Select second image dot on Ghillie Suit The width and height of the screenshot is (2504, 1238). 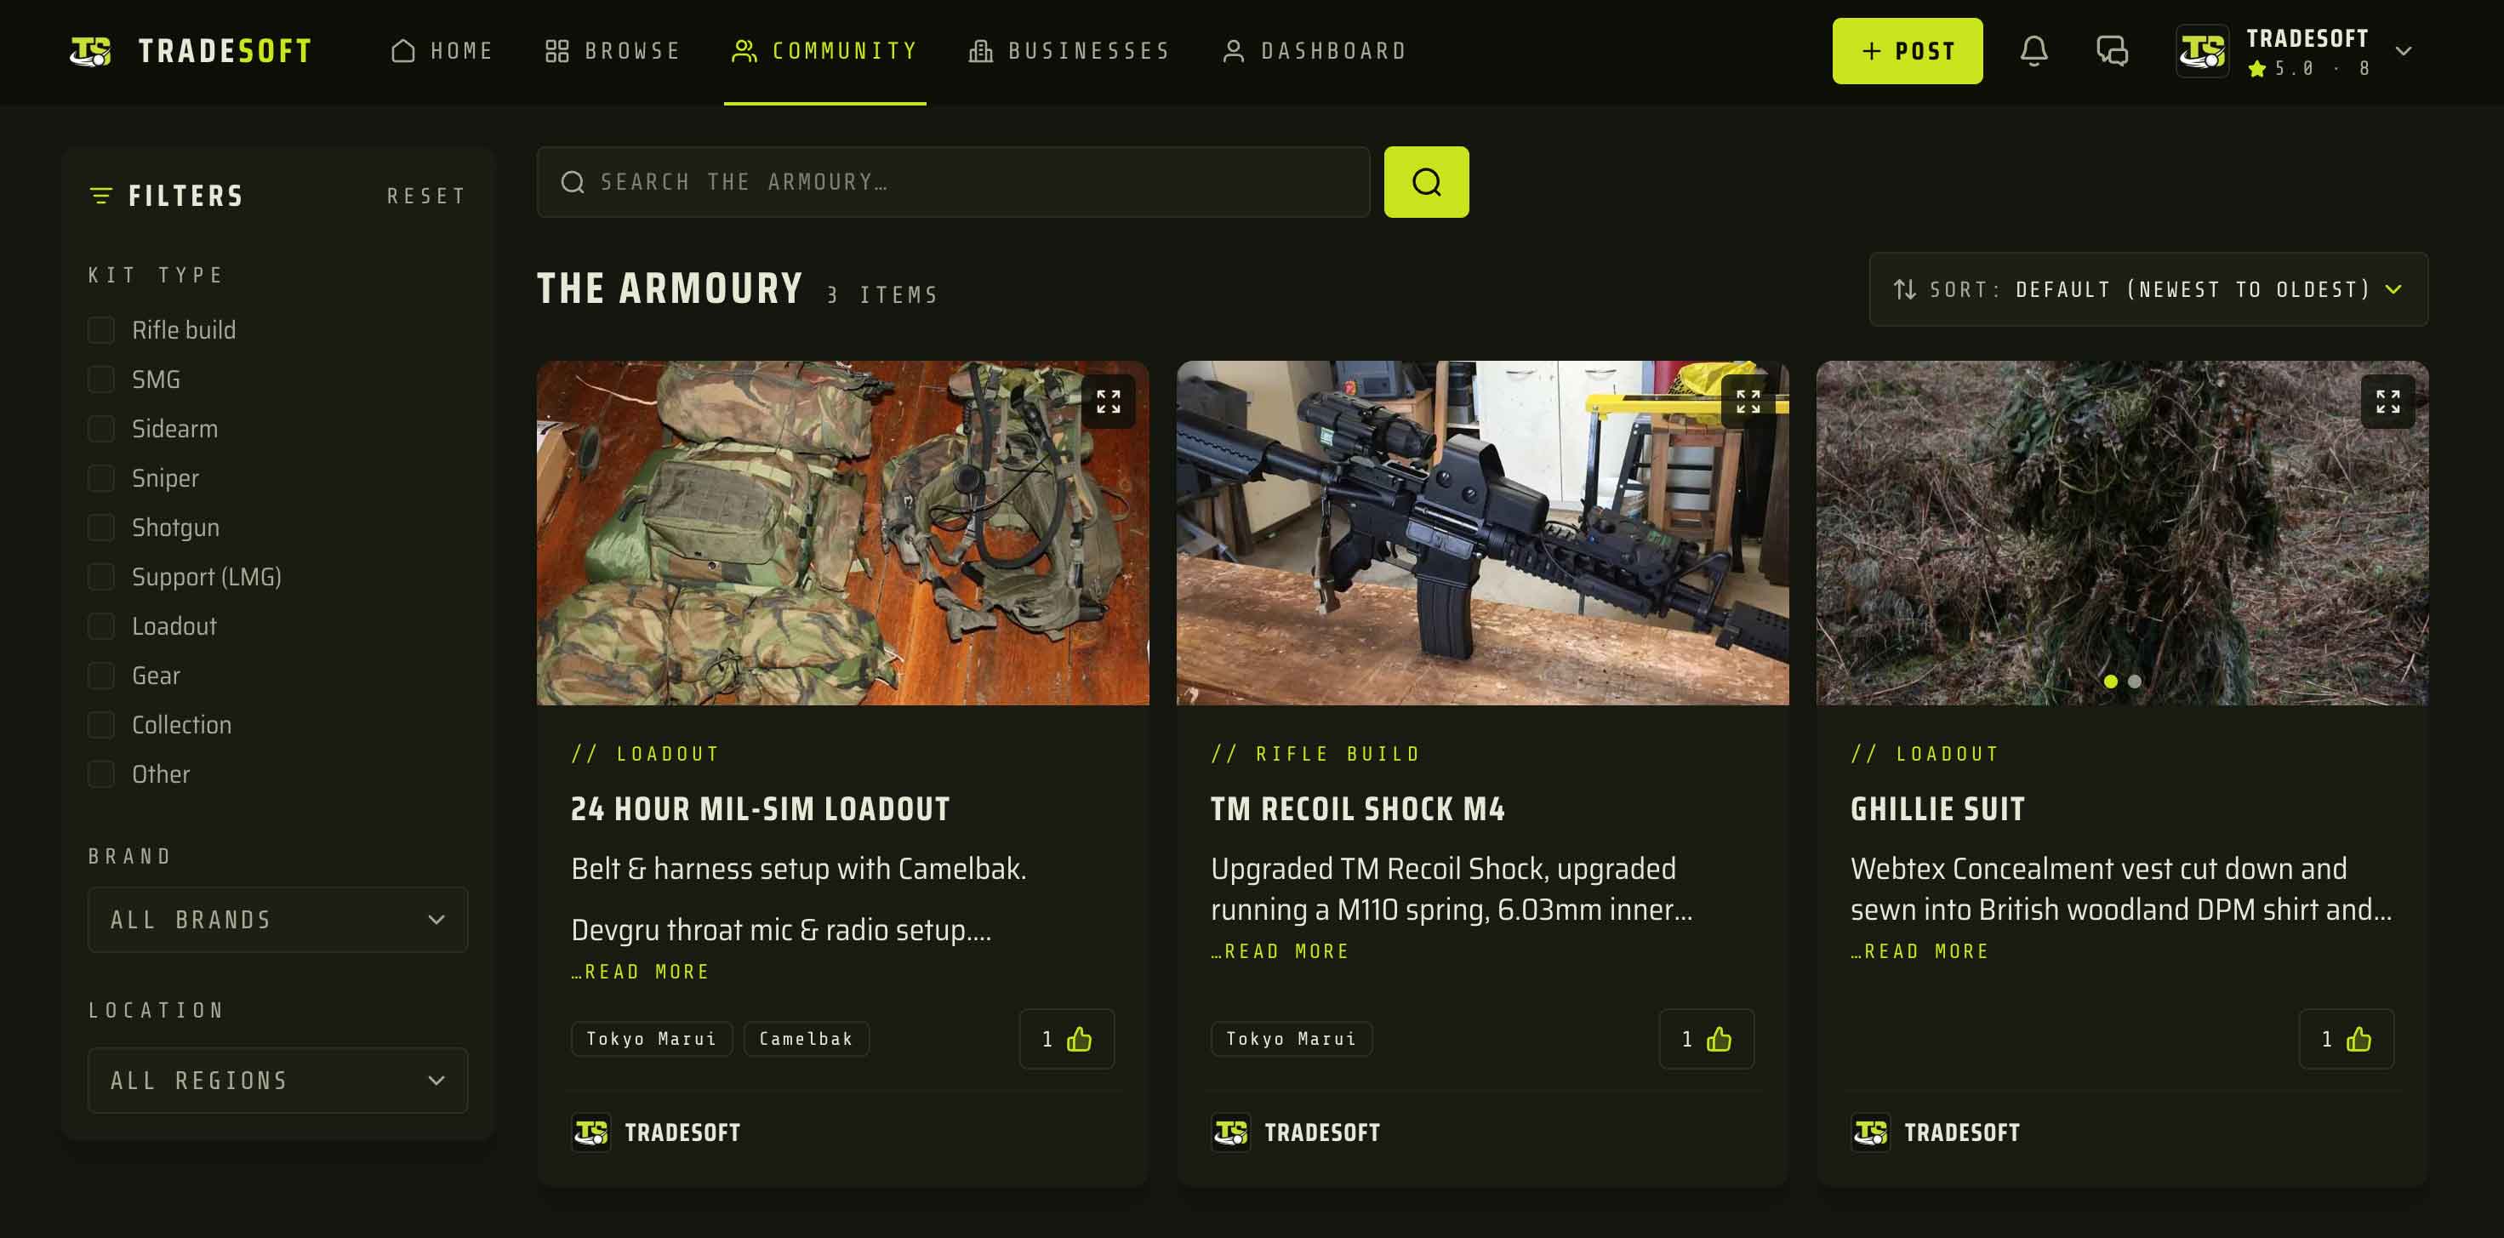pyautogui.click(x=2135, y=682)
